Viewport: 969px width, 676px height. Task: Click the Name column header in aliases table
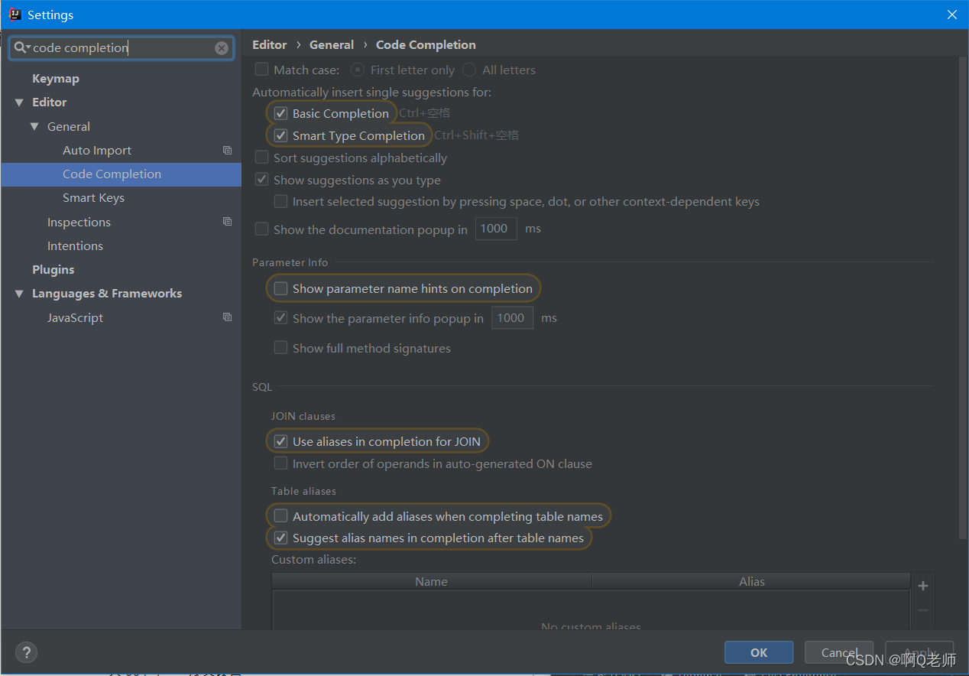[432, 582]
